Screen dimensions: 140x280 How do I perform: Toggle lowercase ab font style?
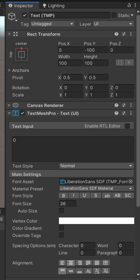click(x=107, y=195)
